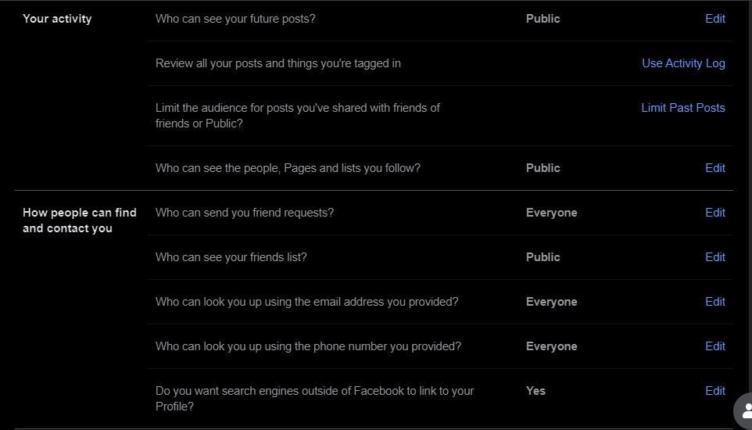Click the Everyone value for email address lookup
This screenshot has height=430, width=752.
[551, 302]
